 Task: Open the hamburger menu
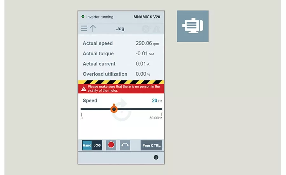pos(84,29)
